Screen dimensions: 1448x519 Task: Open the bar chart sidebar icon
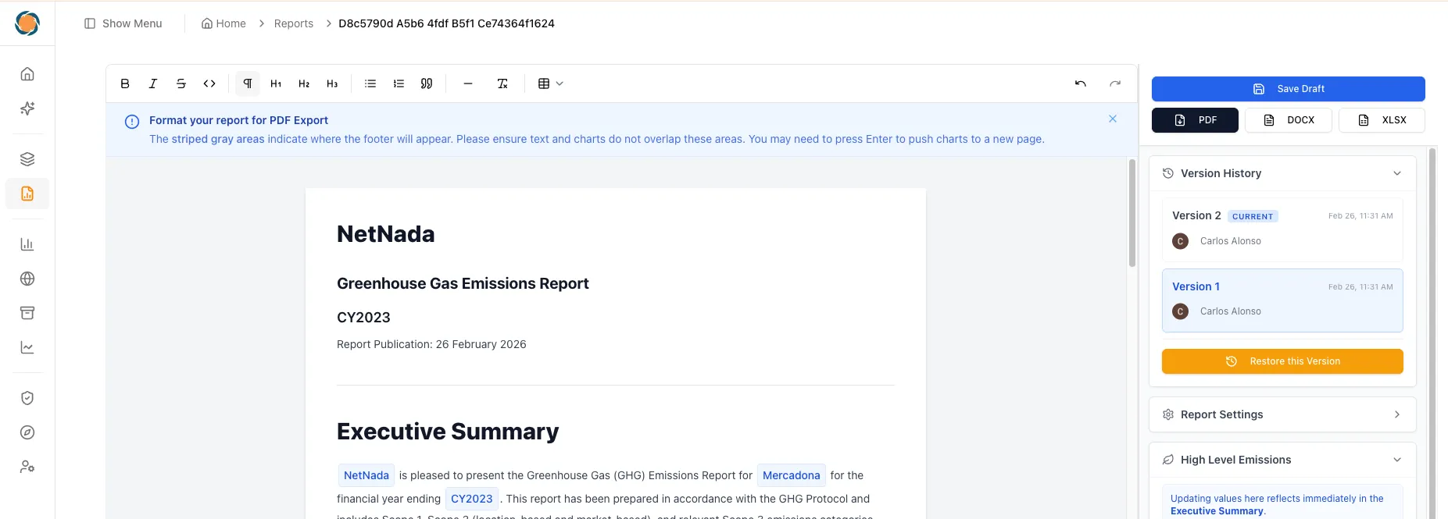pyautogui.click(x=27, y=244)
